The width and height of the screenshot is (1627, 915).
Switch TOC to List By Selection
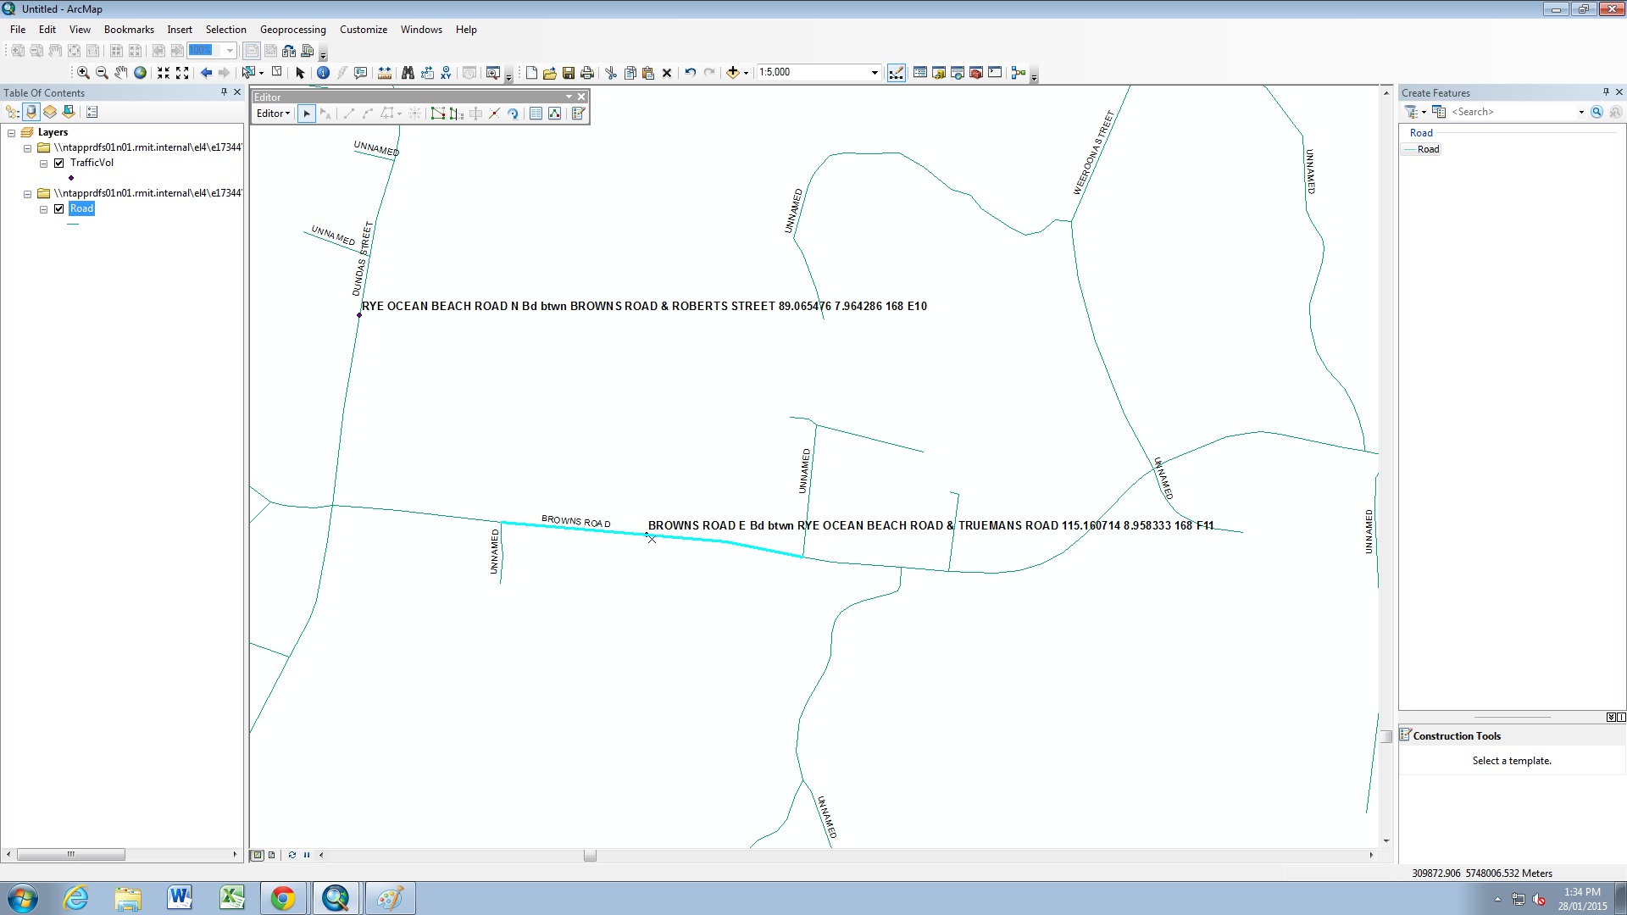point(69,112)
